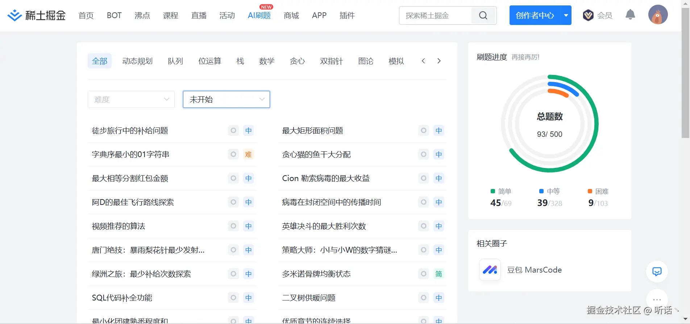Open the 难度 difficulty dropdown
Image resolution: width=690 pixels, height=324 pixels.
(131, 99)
